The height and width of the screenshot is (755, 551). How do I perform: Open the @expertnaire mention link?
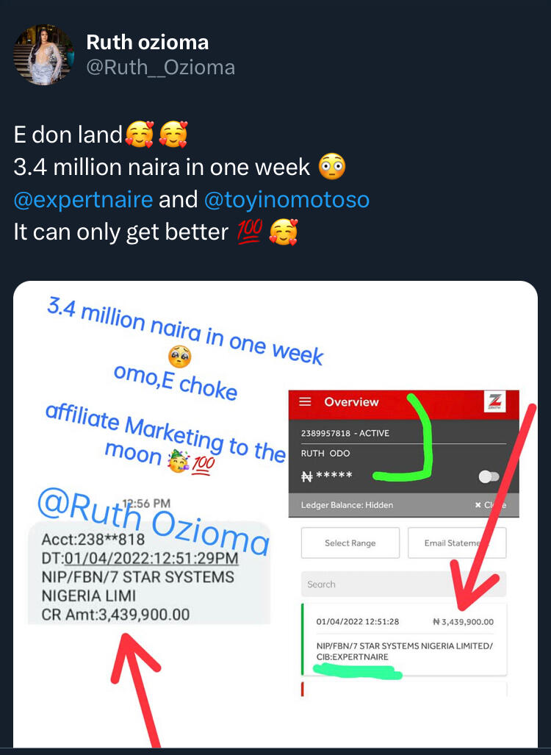coord(83,199)
